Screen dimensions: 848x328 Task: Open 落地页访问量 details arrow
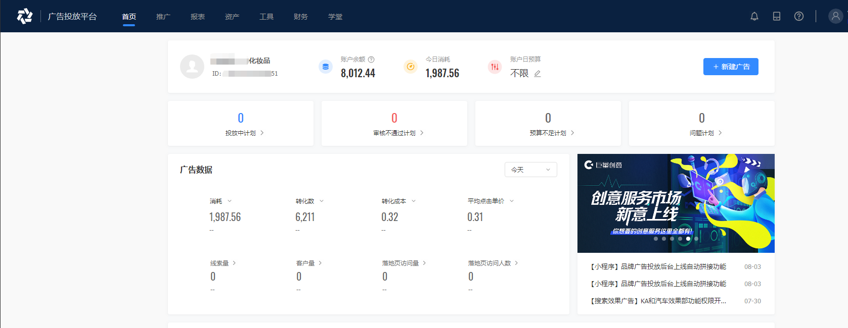(424, 263)
